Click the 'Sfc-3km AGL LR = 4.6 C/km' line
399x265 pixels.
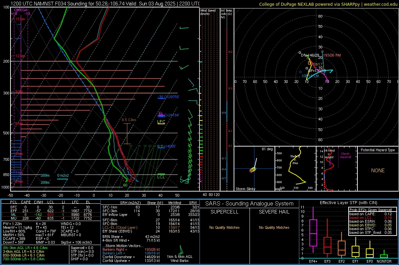[25, 248]
